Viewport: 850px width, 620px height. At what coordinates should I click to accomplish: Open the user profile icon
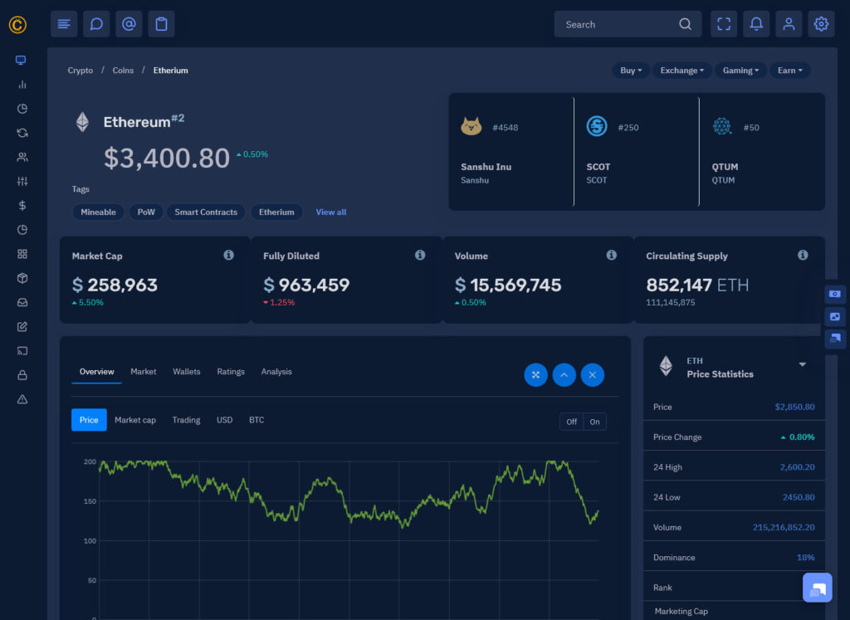(x=789, y=24)
